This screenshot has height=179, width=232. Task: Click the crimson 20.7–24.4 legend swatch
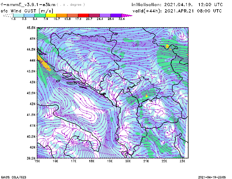pyautogui.click(x=94, y=15)
